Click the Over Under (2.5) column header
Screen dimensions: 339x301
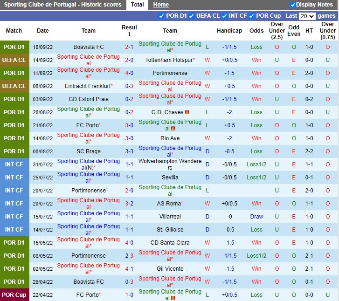click(277, 31)
